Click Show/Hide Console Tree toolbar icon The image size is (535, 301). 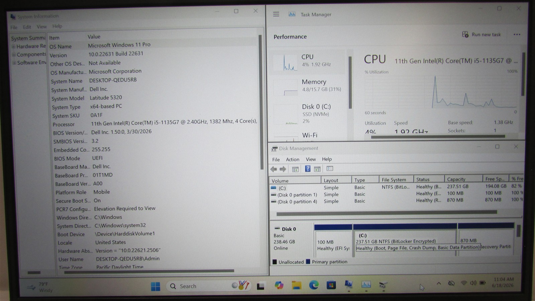[295, 169]
